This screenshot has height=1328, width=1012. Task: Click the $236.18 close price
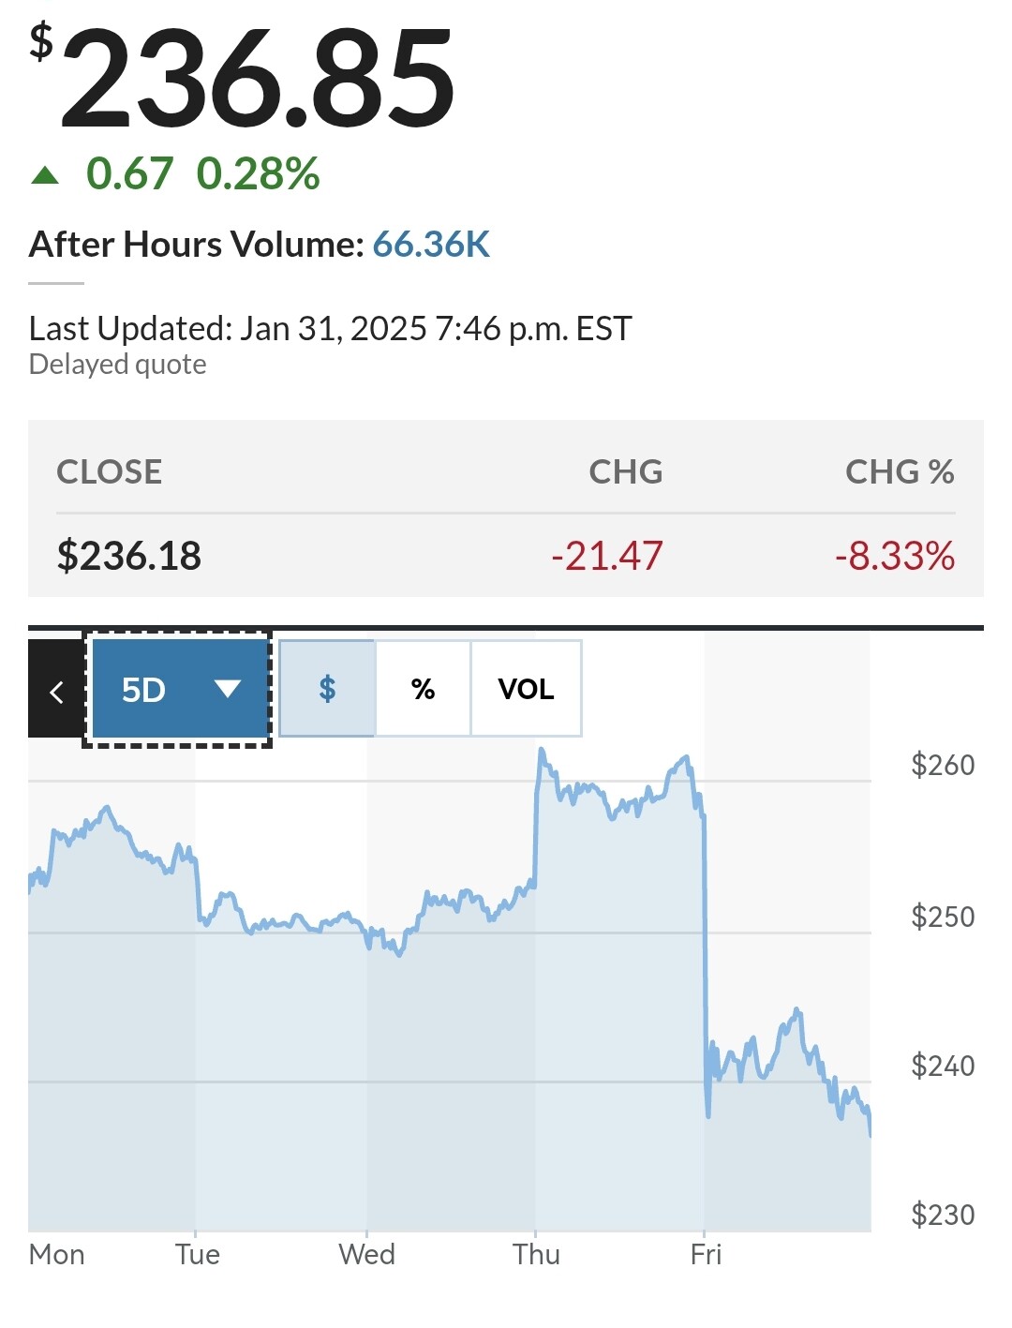(129, 556)
